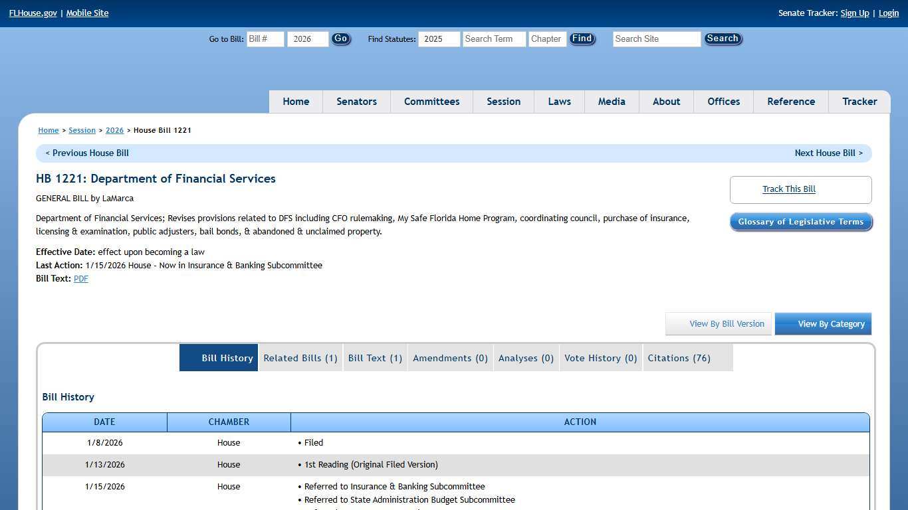Show the Amendments (0) tab
This screenshot has height=510, width=908.
(x=450, y=358)
